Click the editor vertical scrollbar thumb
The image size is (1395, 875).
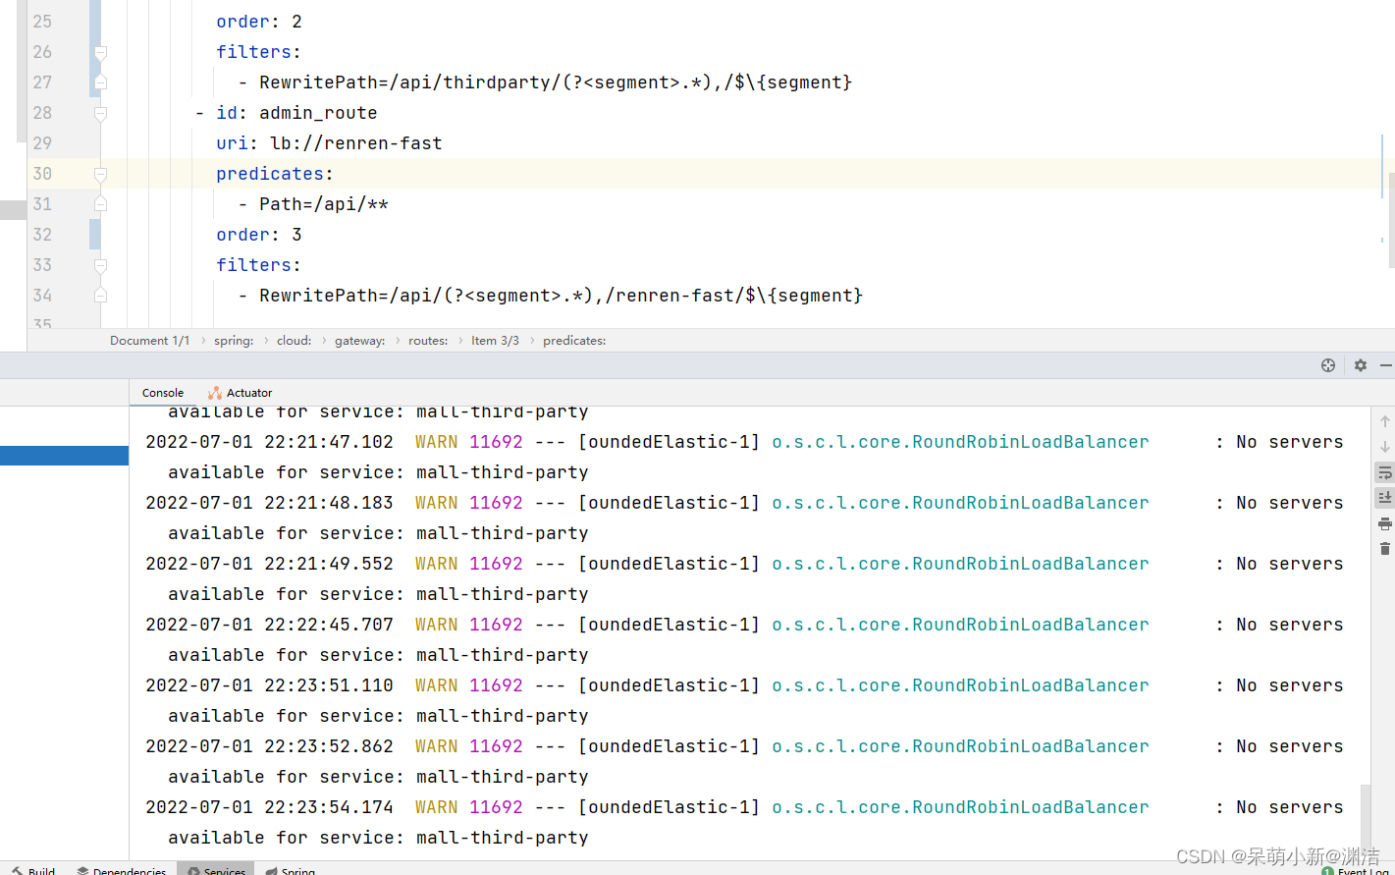(x=1392, y=221)
